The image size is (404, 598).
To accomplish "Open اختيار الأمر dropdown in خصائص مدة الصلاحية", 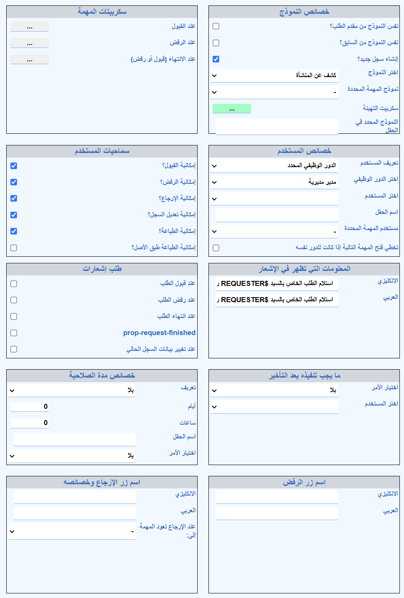I will 72,456.
